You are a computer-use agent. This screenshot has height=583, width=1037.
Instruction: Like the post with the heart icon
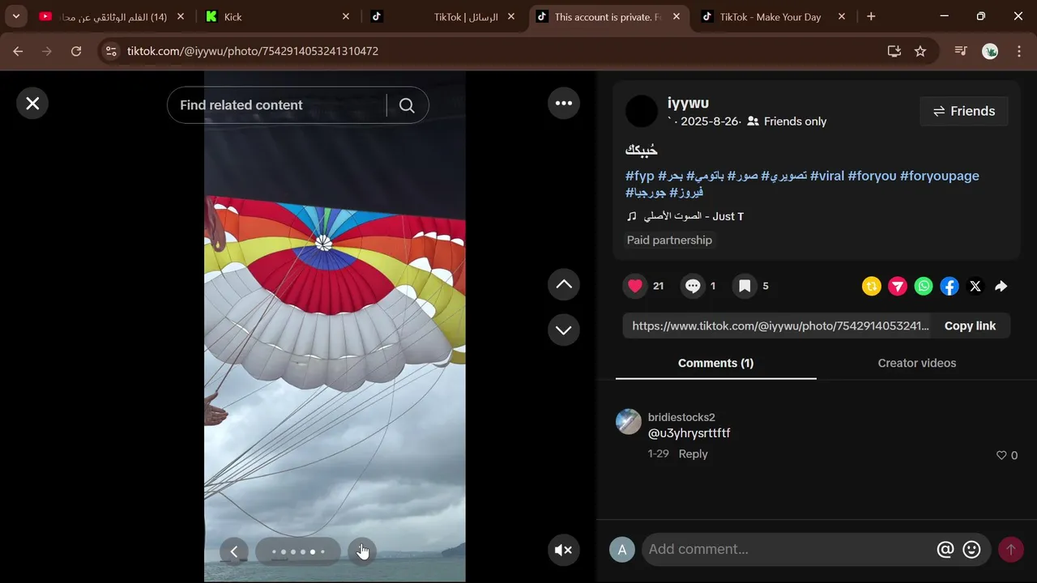point(635,286)
